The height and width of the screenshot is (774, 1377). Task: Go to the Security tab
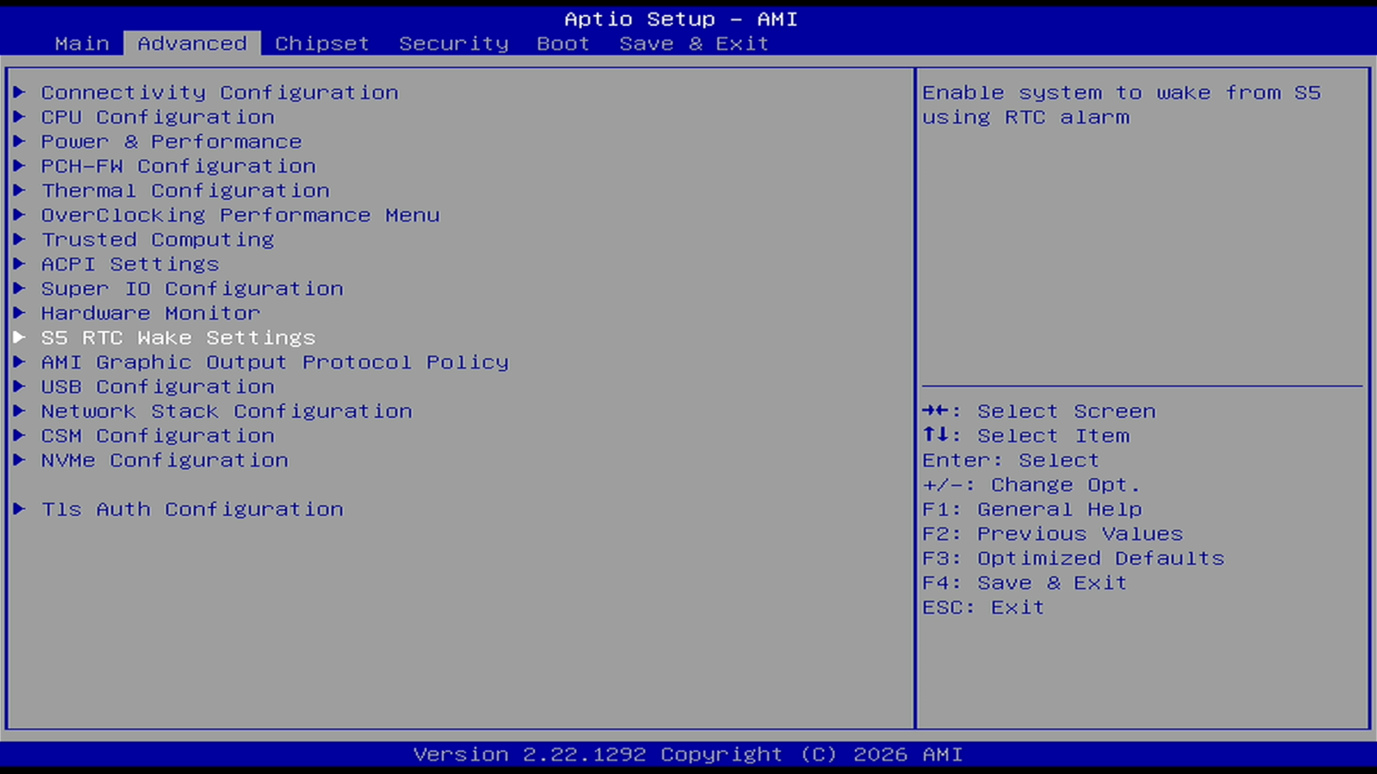click(x=453, y=43)
